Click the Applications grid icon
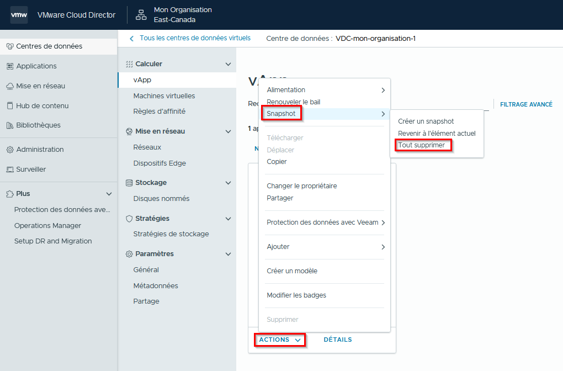Screen dimensions: 563x371 point(10,66)
